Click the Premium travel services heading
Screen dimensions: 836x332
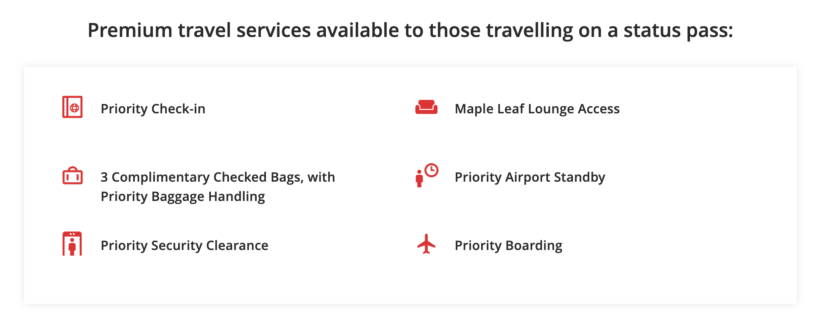[410, 31]
